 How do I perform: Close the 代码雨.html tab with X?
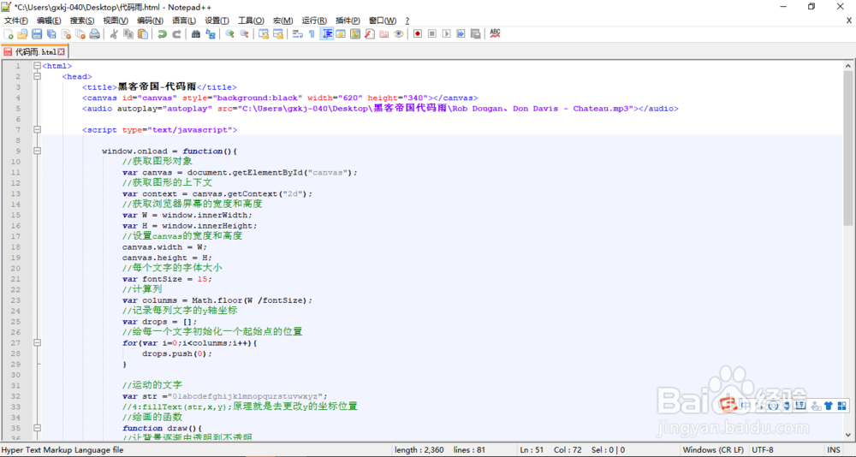click(61, 52)
